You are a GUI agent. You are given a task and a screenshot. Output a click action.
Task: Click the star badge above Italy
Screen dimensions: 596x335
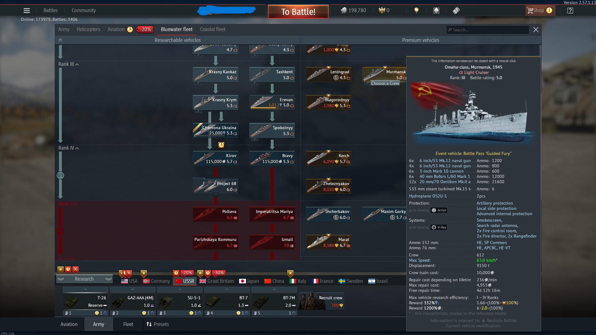click(x=290, y=274)
